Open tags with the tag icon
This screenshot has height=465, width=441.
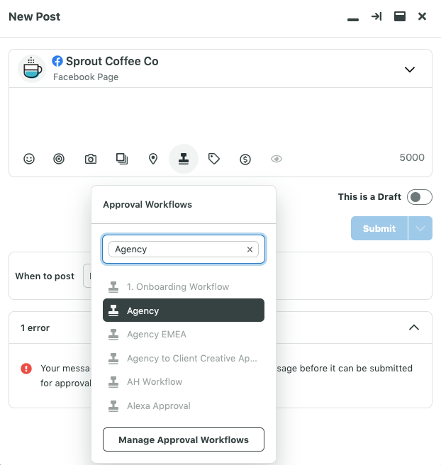[x=214, y=159]
